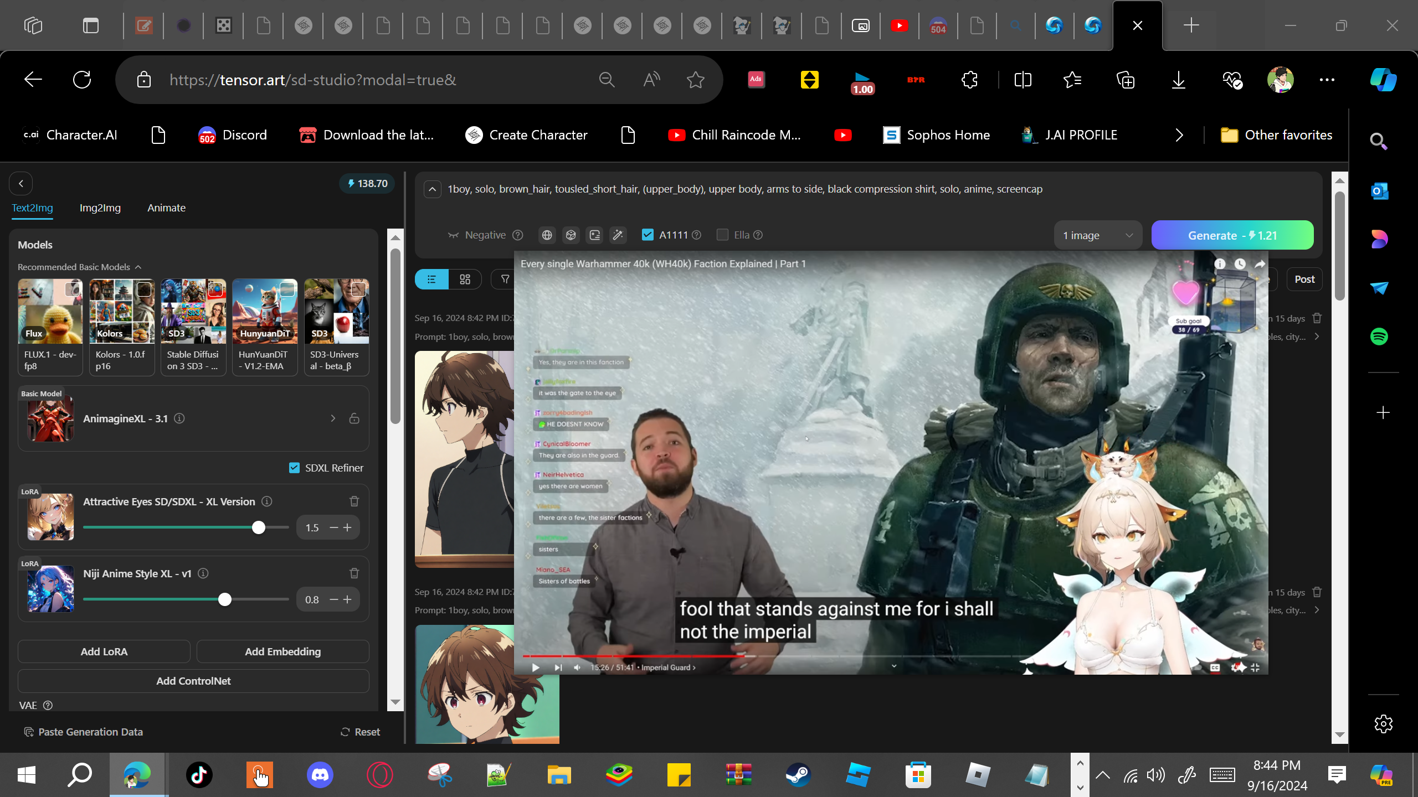Delete the first generation result
Screen dimensions: 1418x797
(x=1317, y=318)
